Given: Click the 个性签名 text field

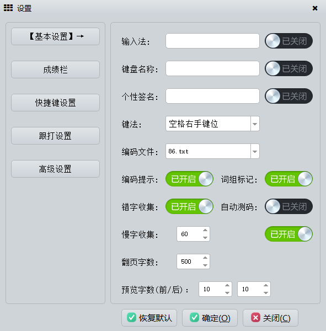Looking at the screenshot, I should (212, 96).
